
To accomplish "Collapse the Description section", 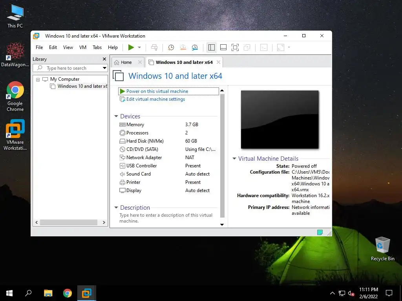I will (116, 208).
